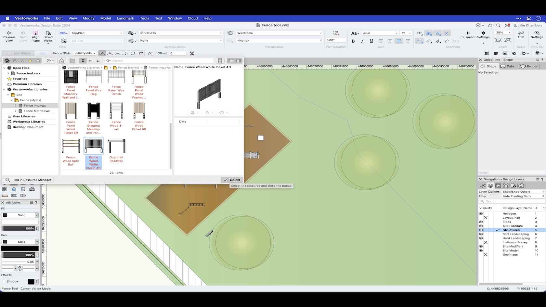Click the resource selector Search field

[159, 61]
